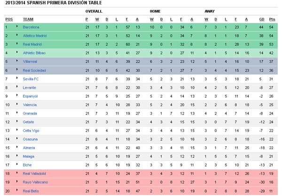Screen dimensions: 282x196
Task: Click the triangle icon beside Real Betis
Action: tap(17, 190)
